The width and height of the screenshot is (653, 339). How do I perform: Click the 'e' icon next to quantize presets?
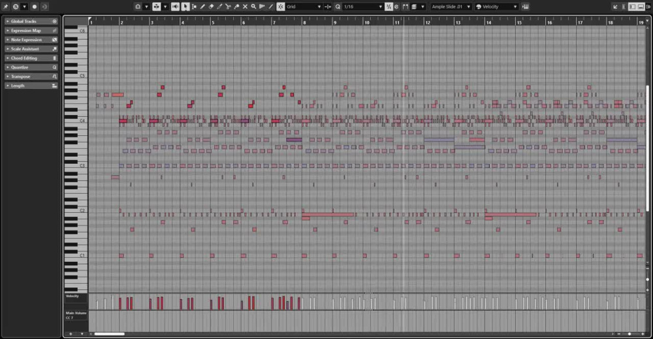pos(396,7)
